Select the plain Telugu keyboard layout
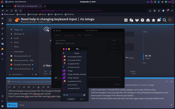The image size is (175, 109). coord(74,71)
